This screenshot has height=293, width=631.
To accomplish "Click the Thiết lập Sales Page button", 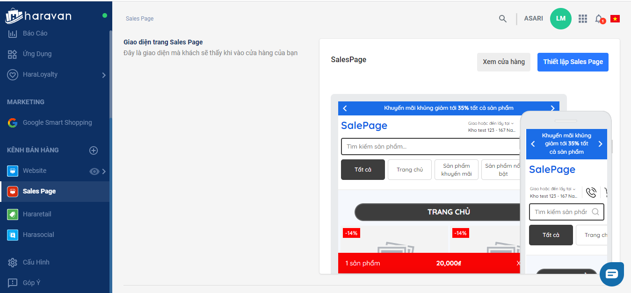I will click(573, 62).
